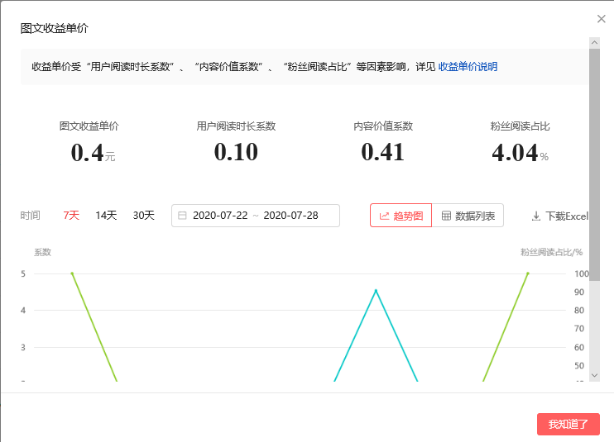
Task: Click the 内容价值系数 metric heading
Action: pyautogui.click(x=383, y=126)
